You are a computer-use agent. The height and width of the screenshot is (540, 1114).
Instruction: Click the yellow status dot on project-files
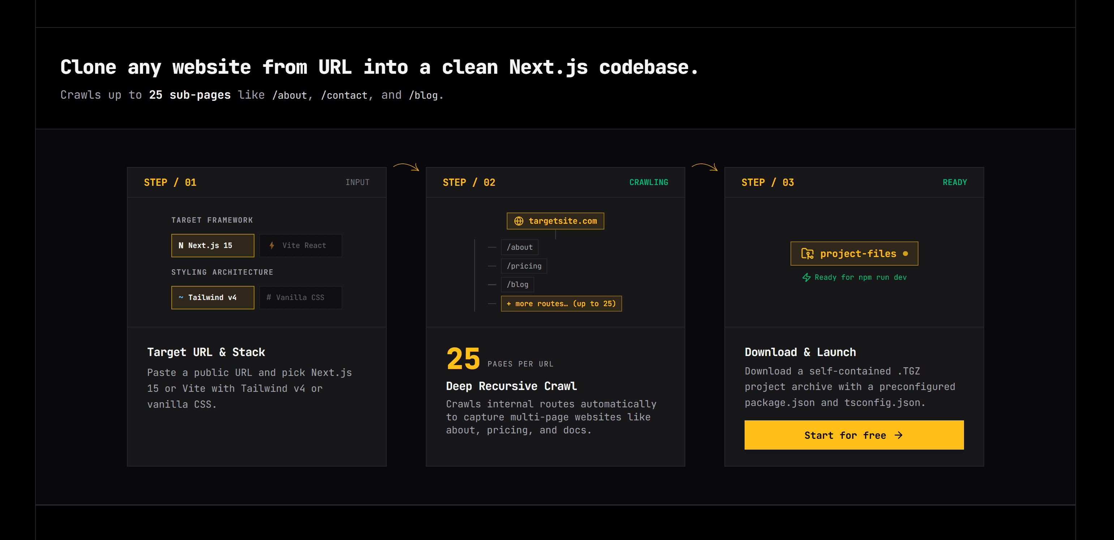coord(905,254)
